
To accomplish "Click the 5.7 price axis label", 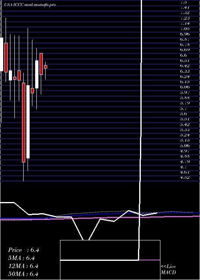I will coord(184,108).
